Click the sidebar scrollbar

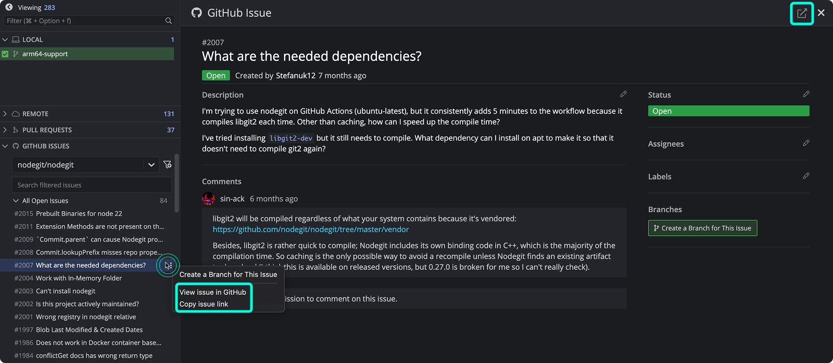click(x=177, y=183)
